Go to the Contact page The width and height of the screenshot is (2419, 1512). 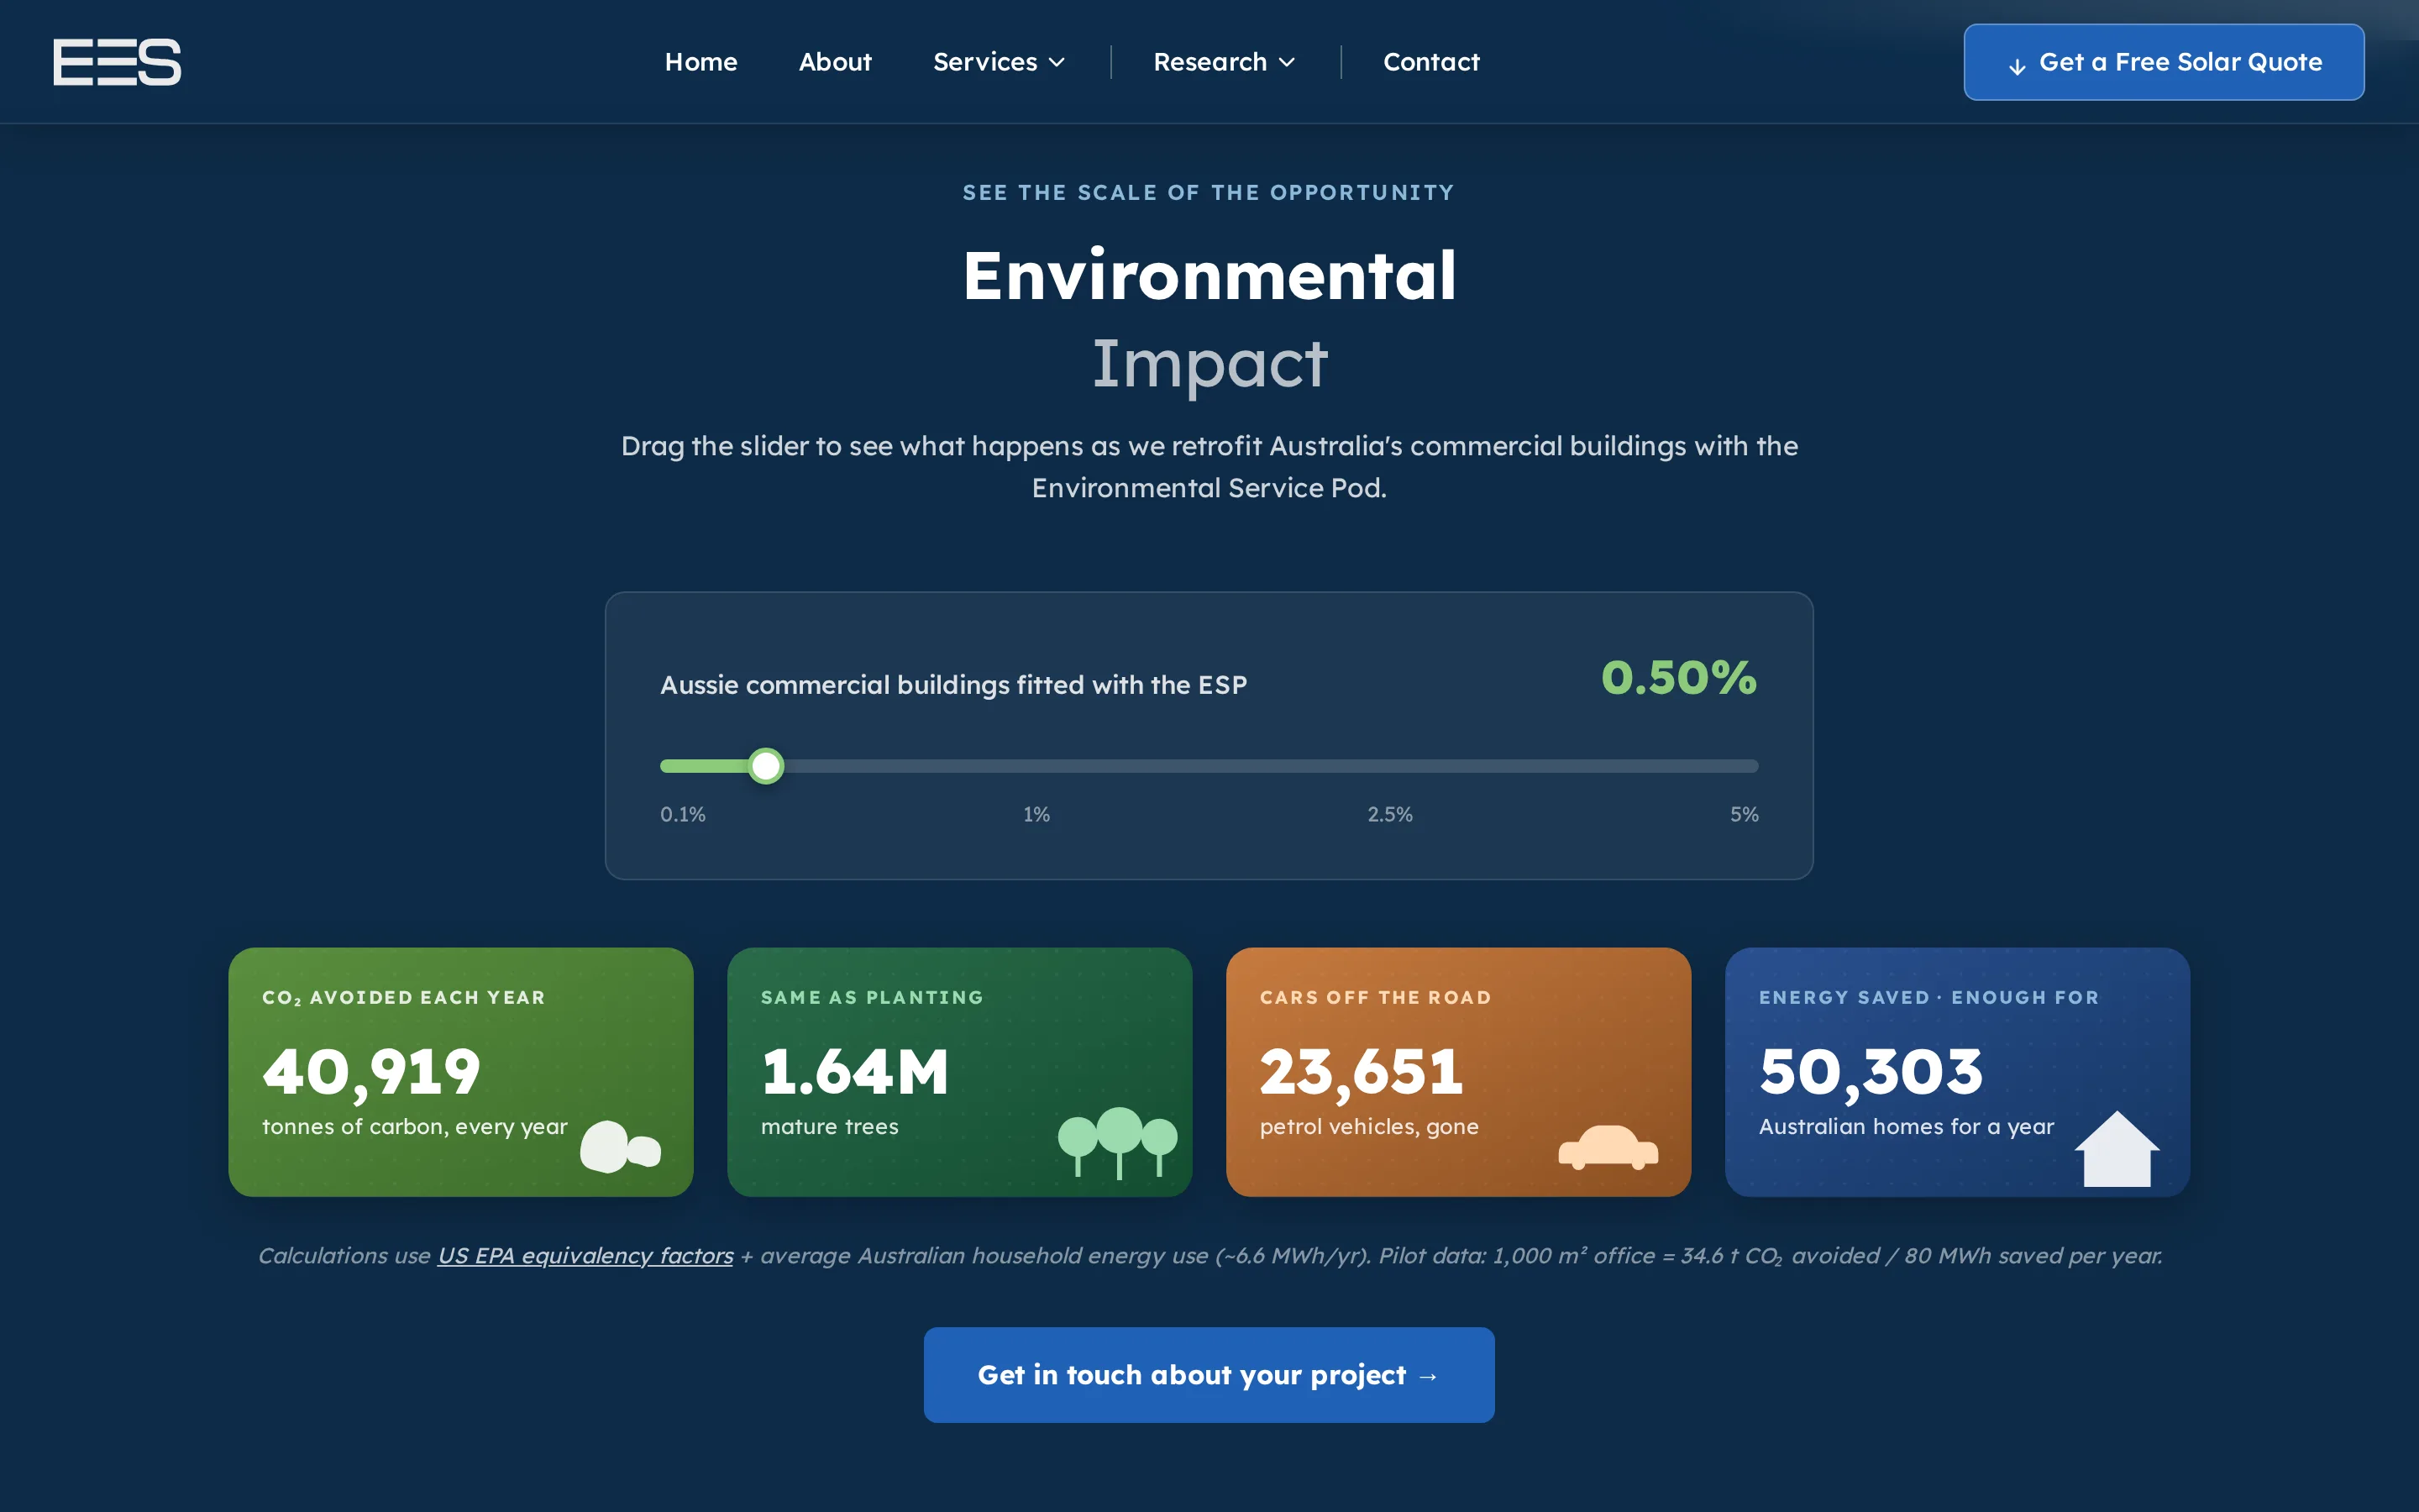(1430, 62)
